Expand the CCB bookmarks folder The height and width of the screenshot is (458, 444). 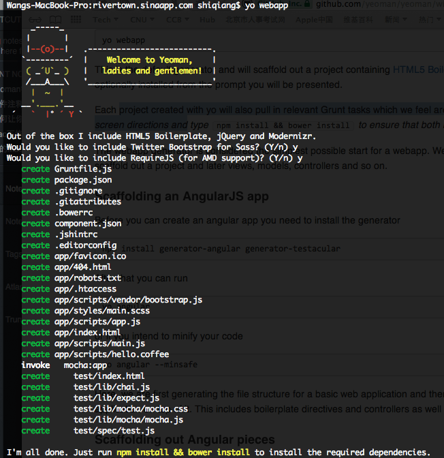(x=178, y=20)
